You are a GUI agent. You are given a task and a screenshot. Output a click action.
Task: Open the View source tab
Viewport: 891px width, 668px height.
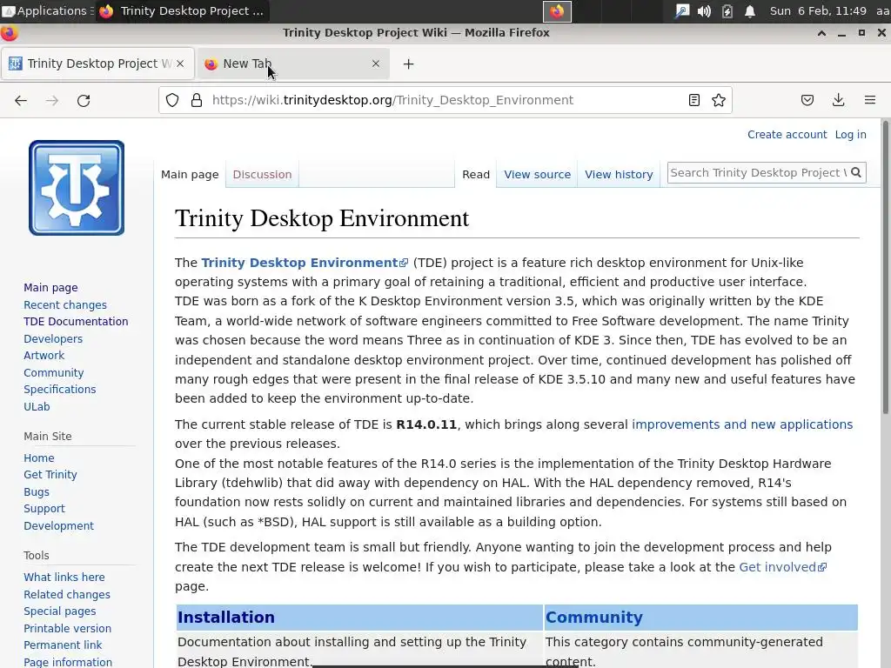[x=537, y=174]
